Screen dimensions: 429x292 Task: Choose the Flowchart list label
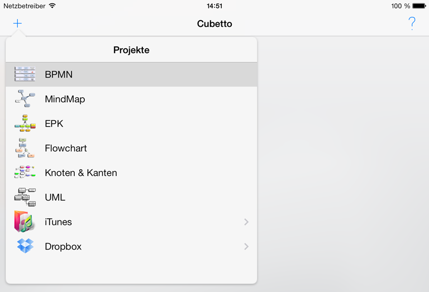coord(66,148)
